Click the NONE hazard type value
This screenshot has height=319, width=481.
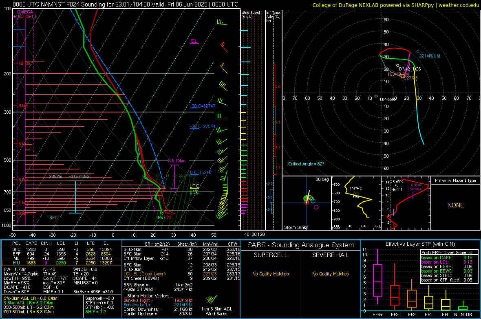point(455,205)
